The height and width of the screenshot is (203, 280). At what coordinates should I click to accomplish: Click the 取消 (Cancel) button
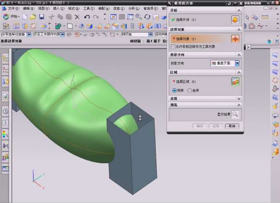coord(231,126)
